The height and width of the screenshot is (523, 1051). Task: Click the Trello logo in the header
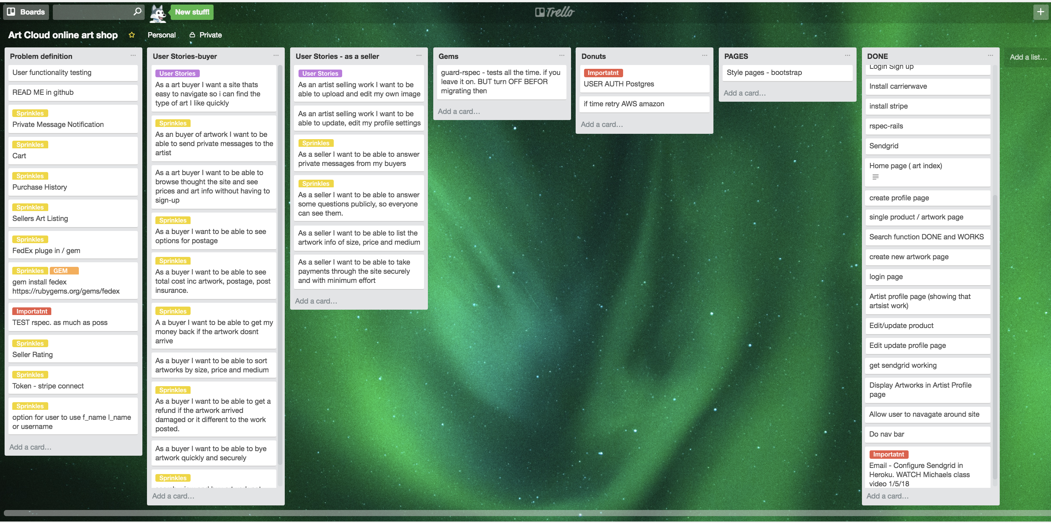point(554,11)
